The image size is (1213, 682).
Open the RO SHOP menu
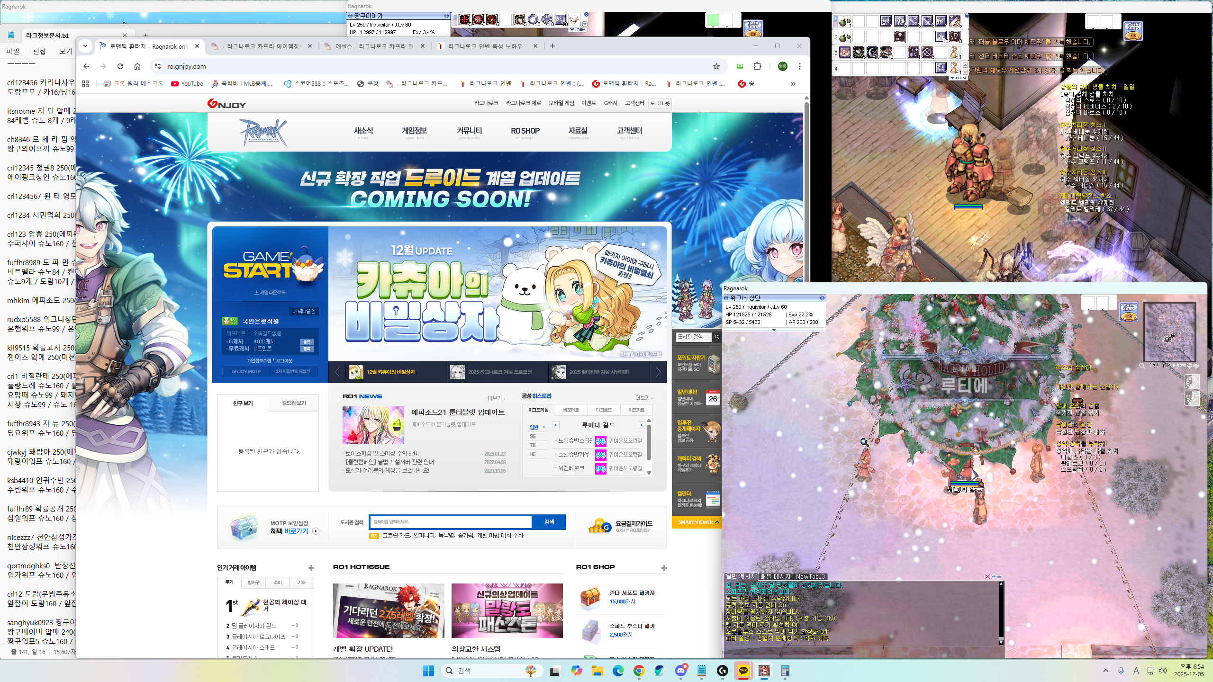coord(525,131)
